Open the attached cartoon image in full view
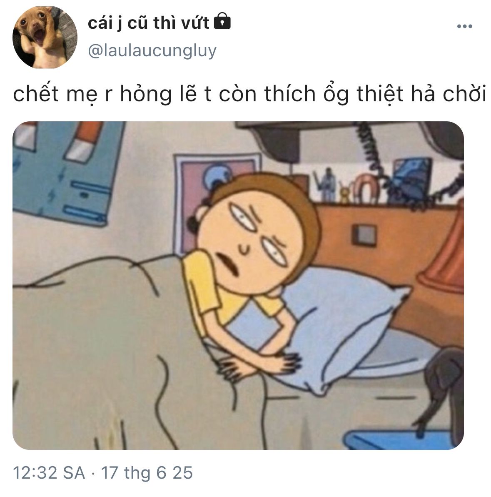Viewport: 491px width, 497px height. pos(238,285)
